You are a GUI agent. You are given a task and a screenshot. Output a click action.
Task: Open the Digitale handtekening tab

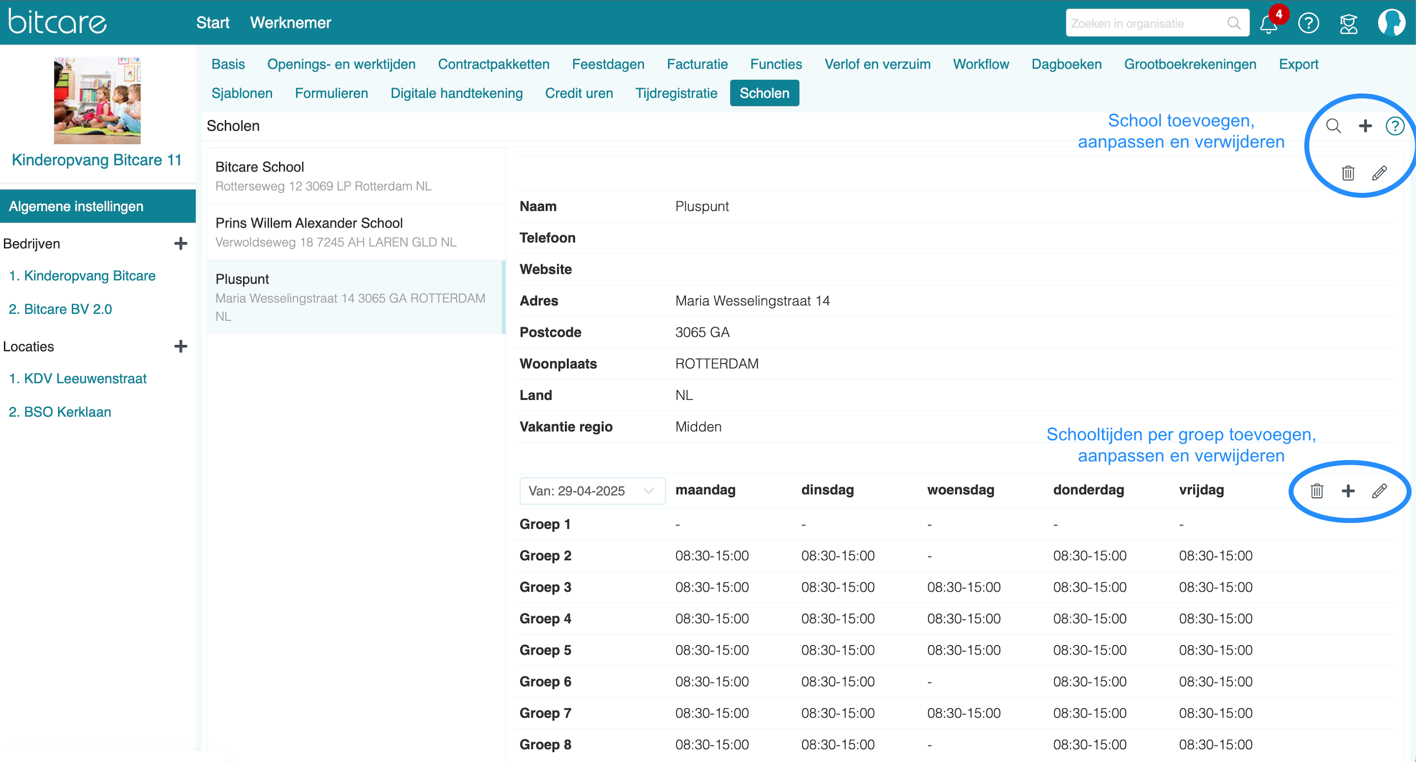pos(456,93)
